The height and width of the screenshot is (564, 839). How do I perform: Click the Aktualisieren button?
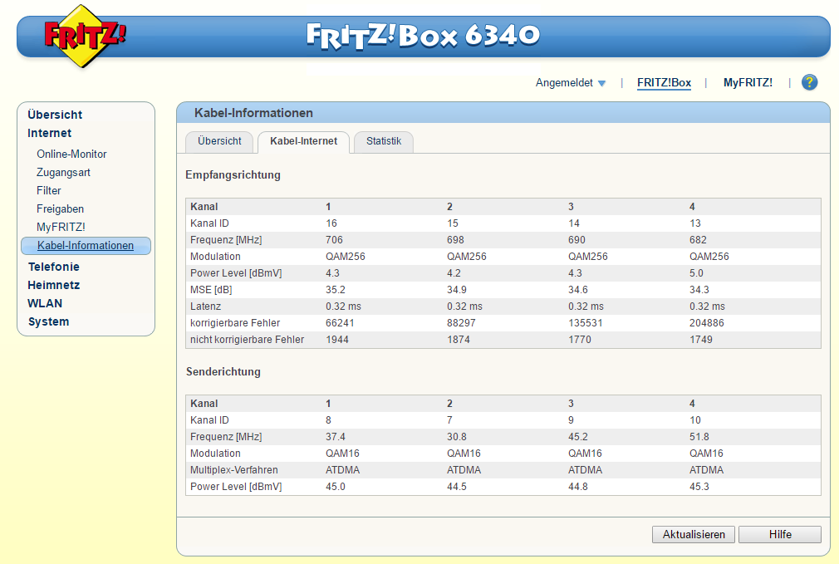[694, 535]
